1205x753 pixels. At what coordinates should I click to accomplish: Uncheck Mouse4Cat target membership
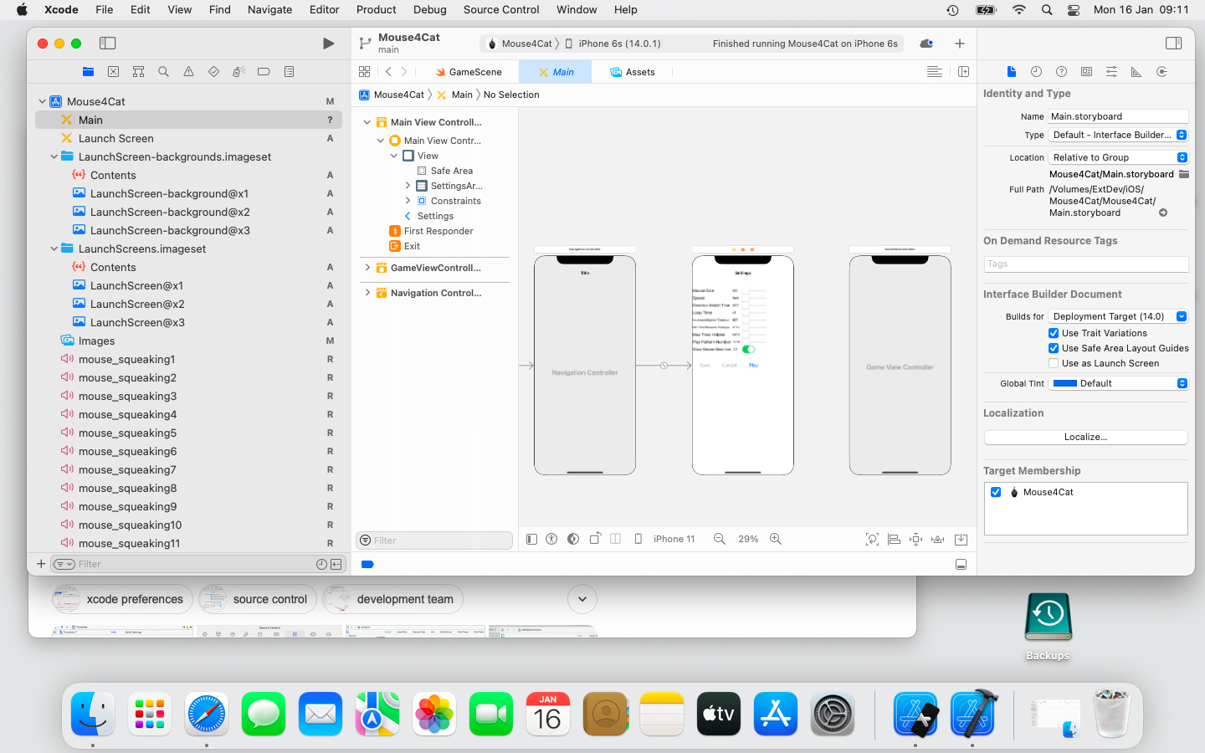pyautogui.click(x=996, y=492)
